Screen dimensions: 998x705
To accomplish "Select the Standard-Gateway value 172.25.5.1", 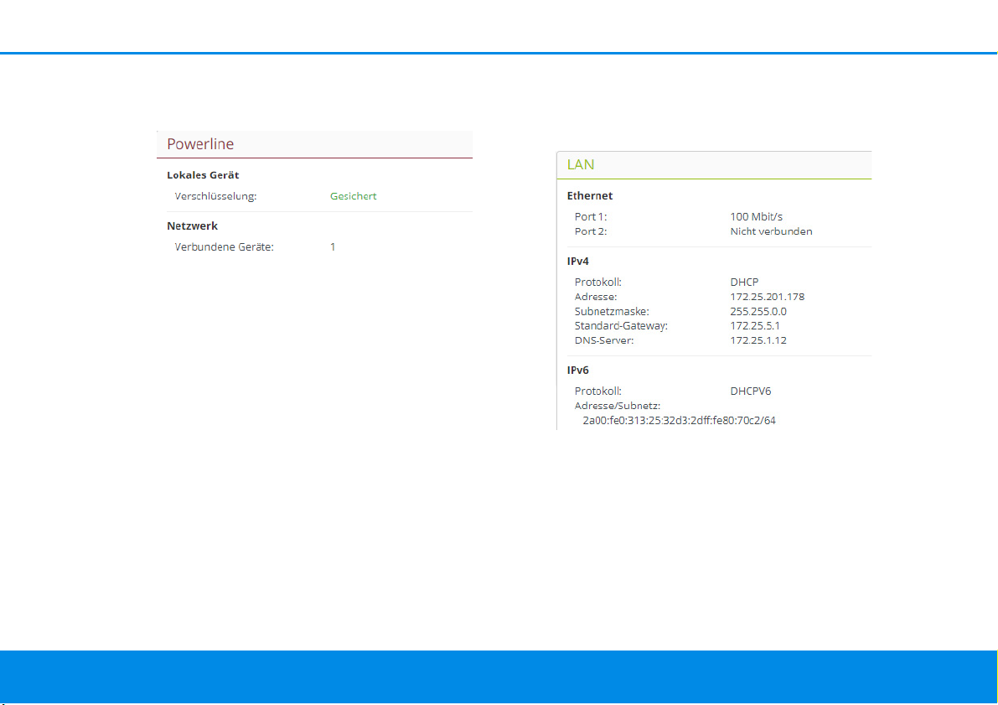I will 755,325.
